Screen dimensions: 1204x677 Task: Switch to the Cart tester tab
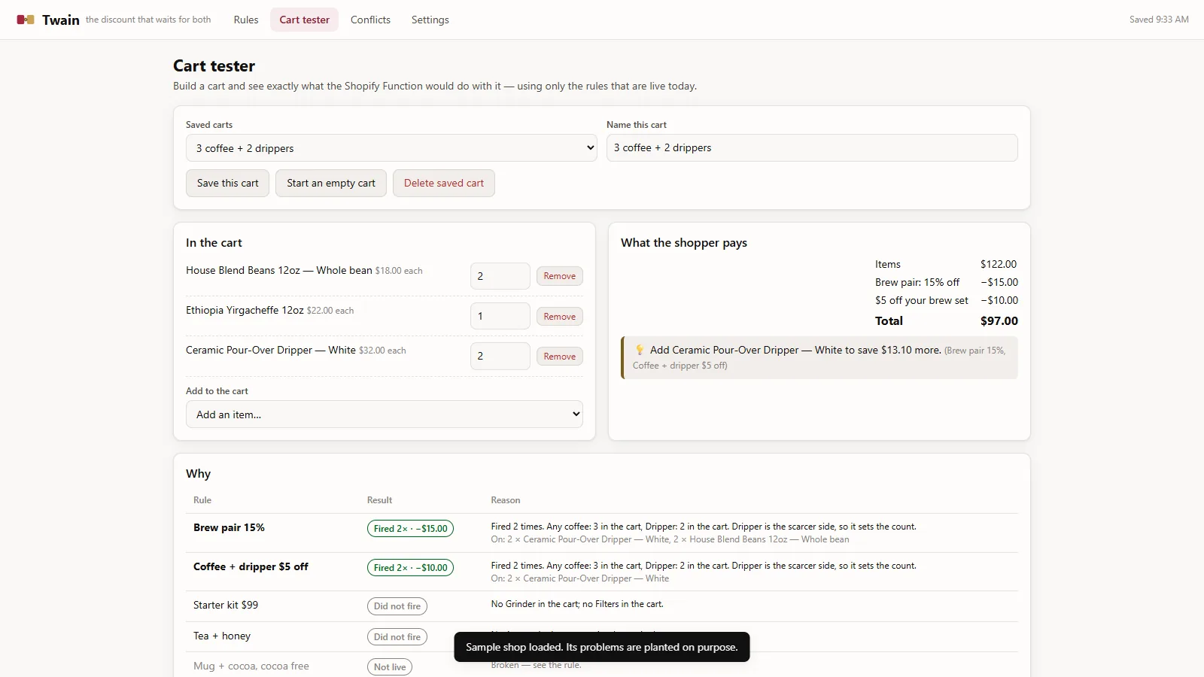pyautogui.click(x=305, y=20)
